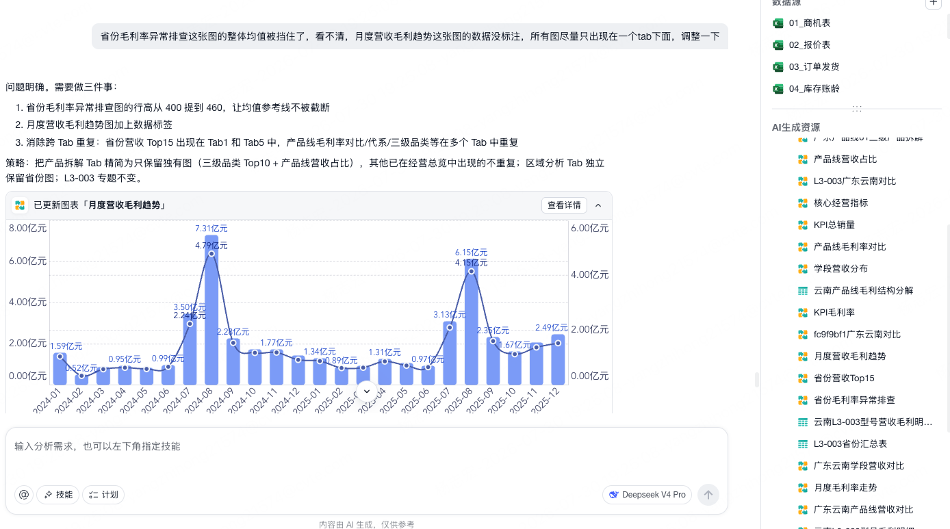950x529 pixels.
Task: Open the KPI毛利率 resource
Action: point(834,313)
